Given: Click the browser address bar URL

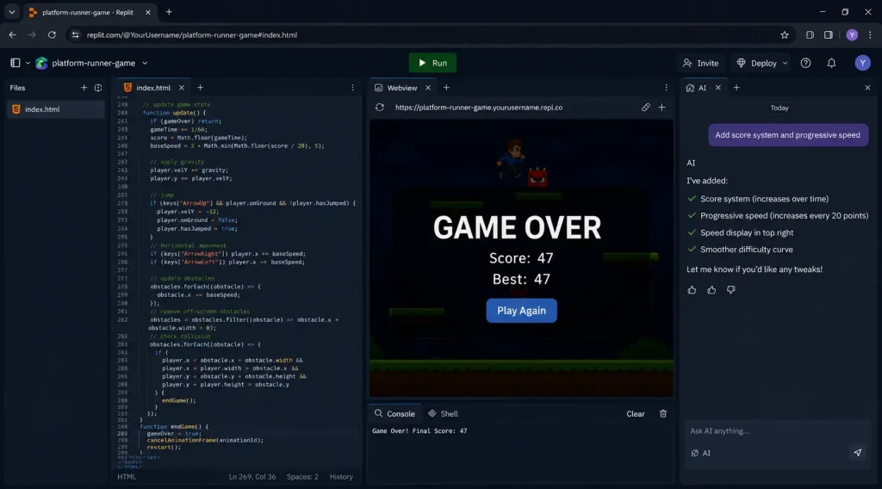Looking at the screenshot, I should pyautogui.click(x=192, y=34).
